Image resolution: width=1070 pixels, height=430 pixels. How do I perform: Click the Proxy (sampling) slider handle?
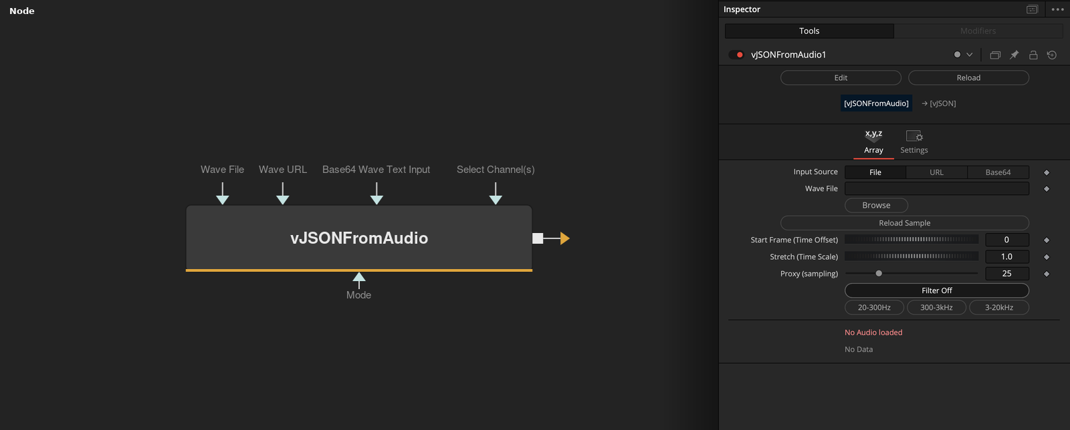879,273
